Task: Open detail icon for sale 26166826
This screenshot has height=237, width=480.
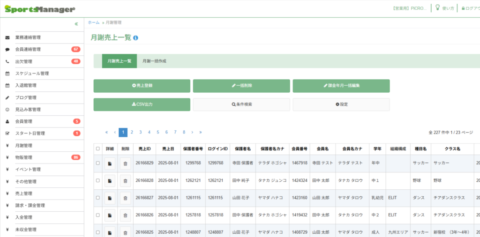Action: coord(110,215)
